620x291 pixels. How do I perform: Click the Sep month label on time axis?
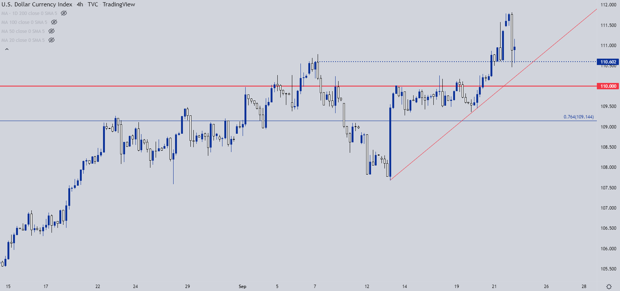(242, 287)
